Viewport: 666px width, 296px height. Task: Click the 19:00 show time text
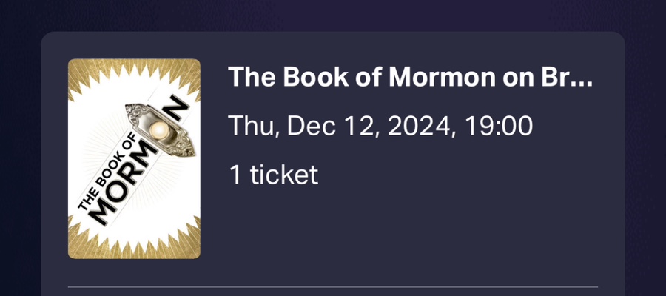[499, 126]
